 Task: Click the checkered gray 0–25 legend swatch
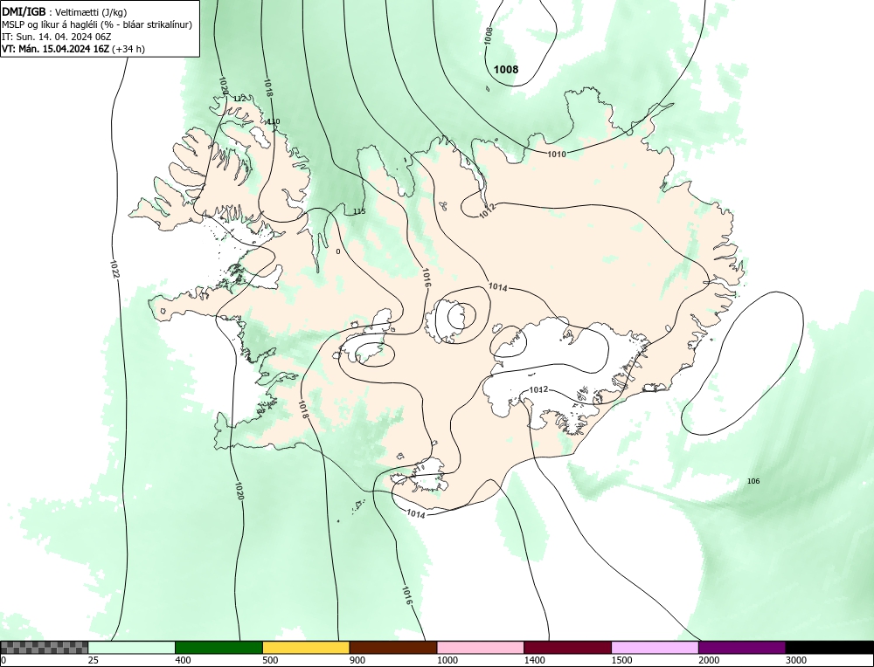44,647
